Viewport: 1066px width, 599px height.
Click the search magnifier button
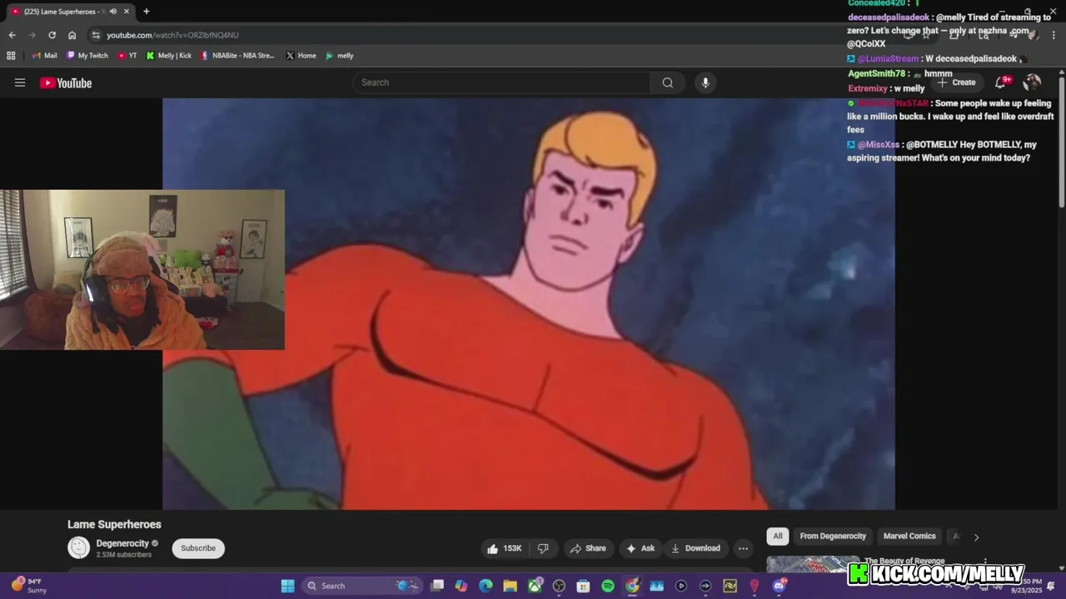pos(667,82)
